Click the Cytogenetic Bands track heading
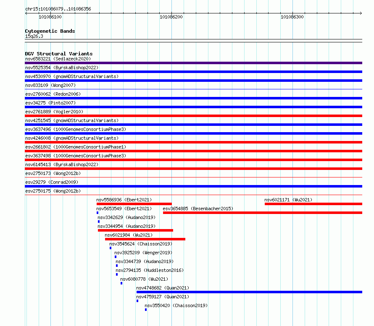This screenshot has width=374, height=326. coord(50,31)
